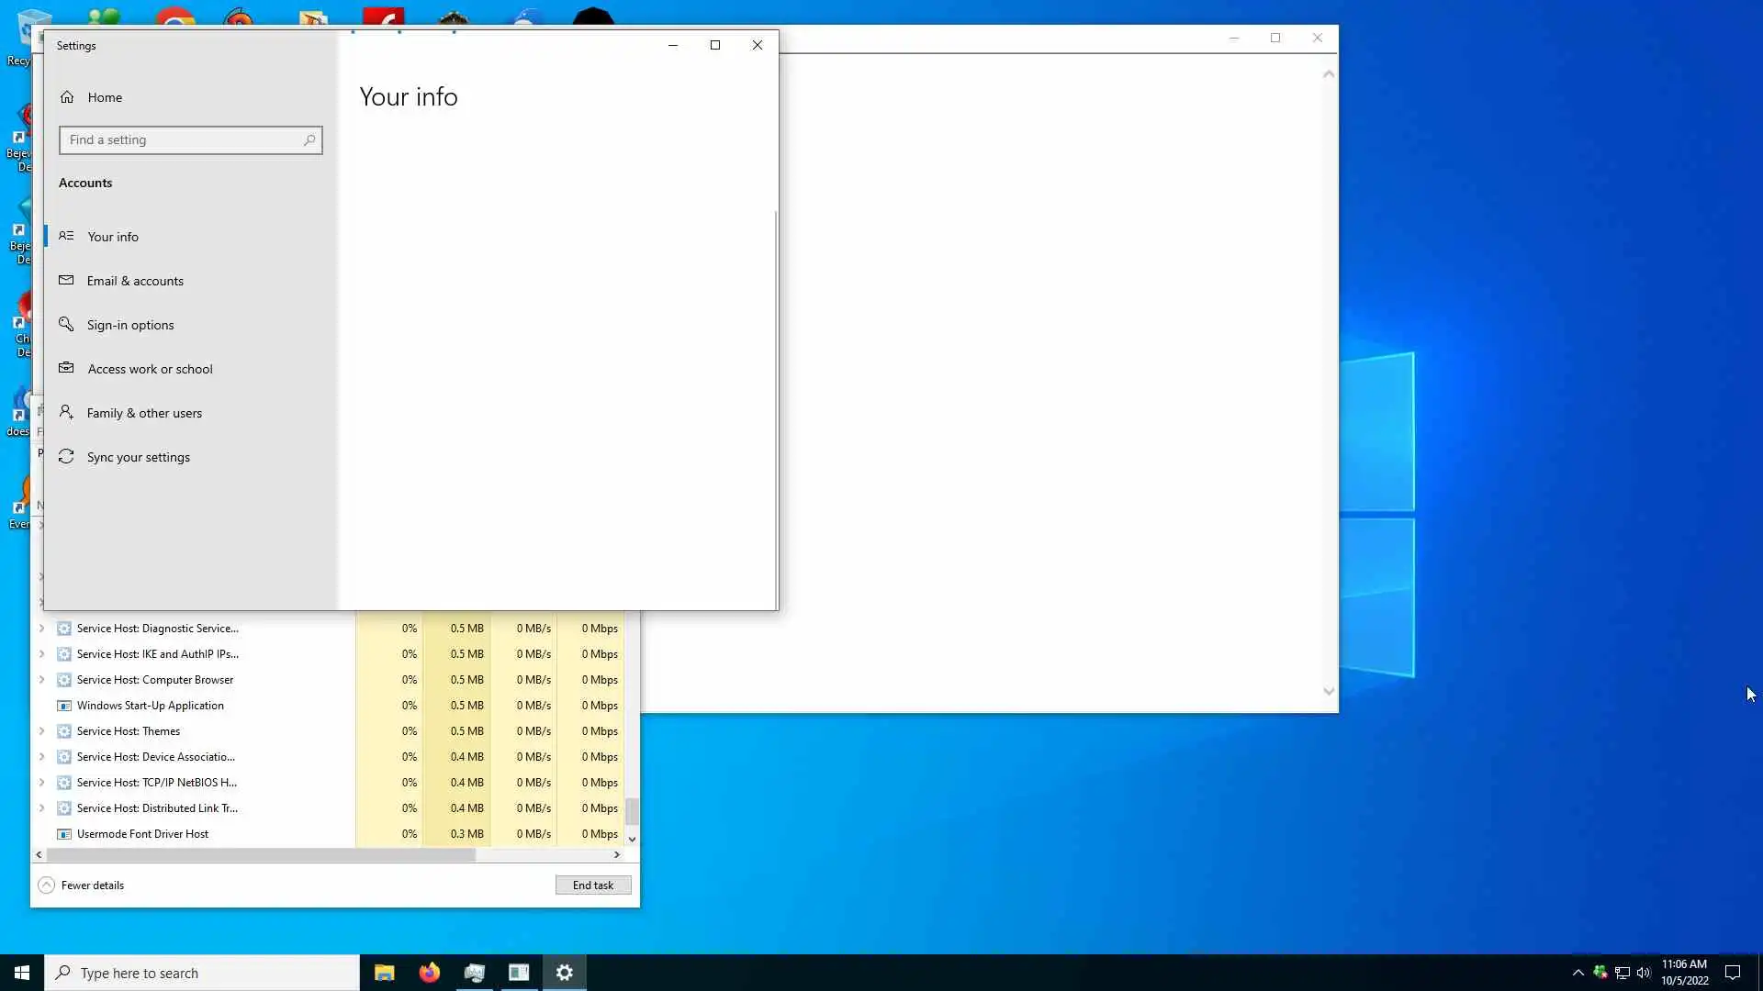Select the Email & accounts envelope icon
1763x991 pixels.
pyautogui.click(x=66, y=281)
